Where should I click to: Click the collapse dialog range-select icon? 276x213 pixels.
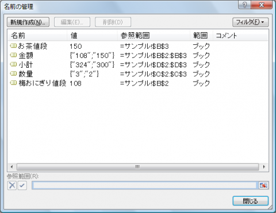pyautogui.click(x=263, y=185)
